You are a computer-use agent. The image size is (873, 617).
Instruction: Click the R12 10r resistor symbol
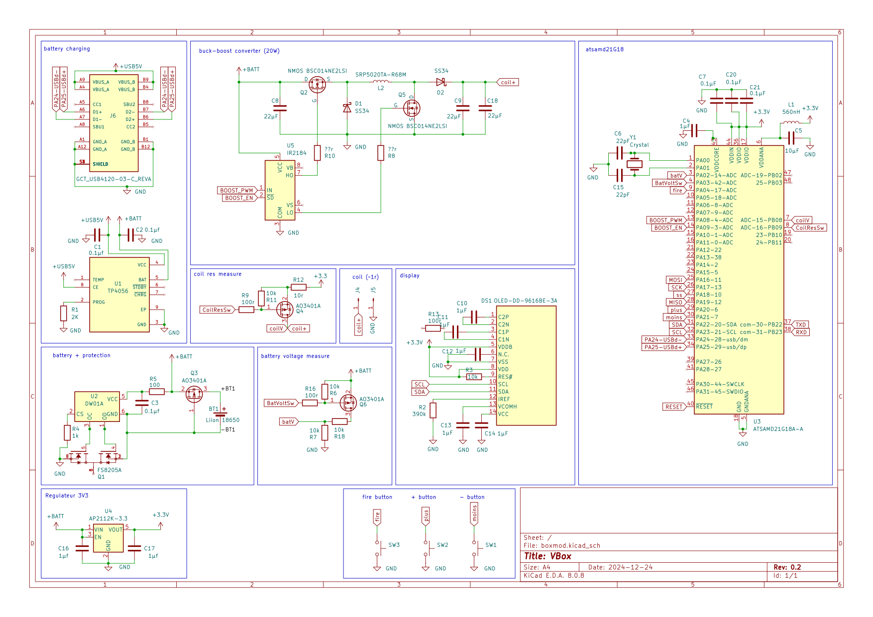click(299, 287)
